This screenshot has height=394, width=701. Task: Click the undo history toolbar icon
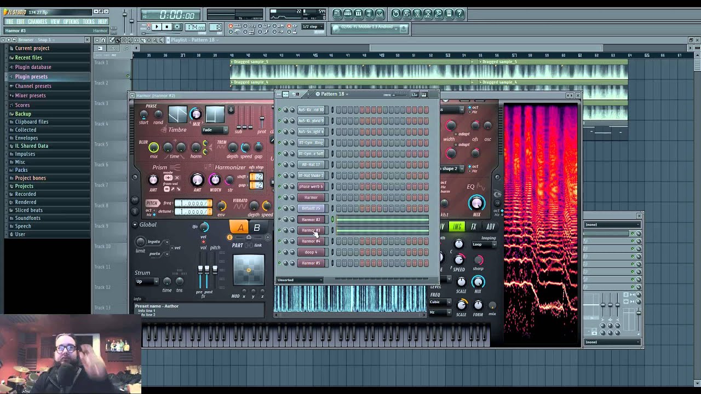click(x=396, y=14)
